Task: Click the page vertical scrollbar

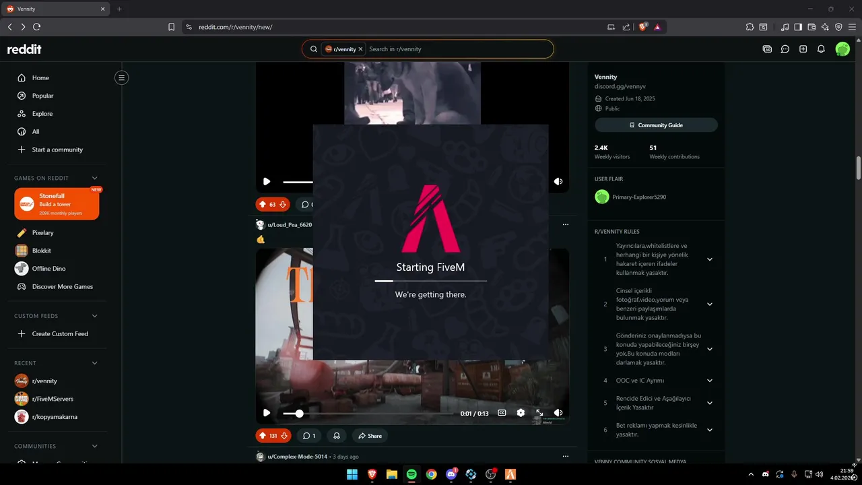Action: [x=858, y=168]
